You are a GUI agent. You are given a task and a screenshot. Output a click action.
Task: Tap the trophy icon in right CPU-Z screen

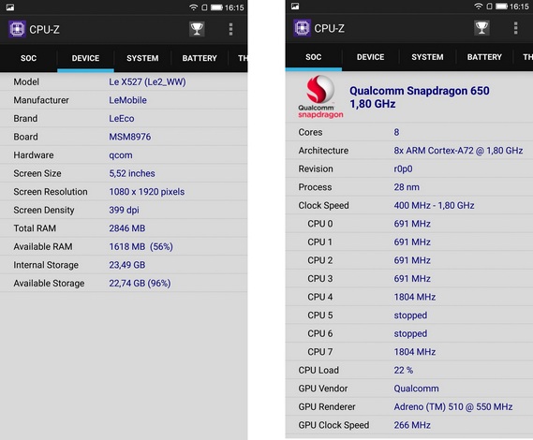pyautogui.click(x=481, y=28)
